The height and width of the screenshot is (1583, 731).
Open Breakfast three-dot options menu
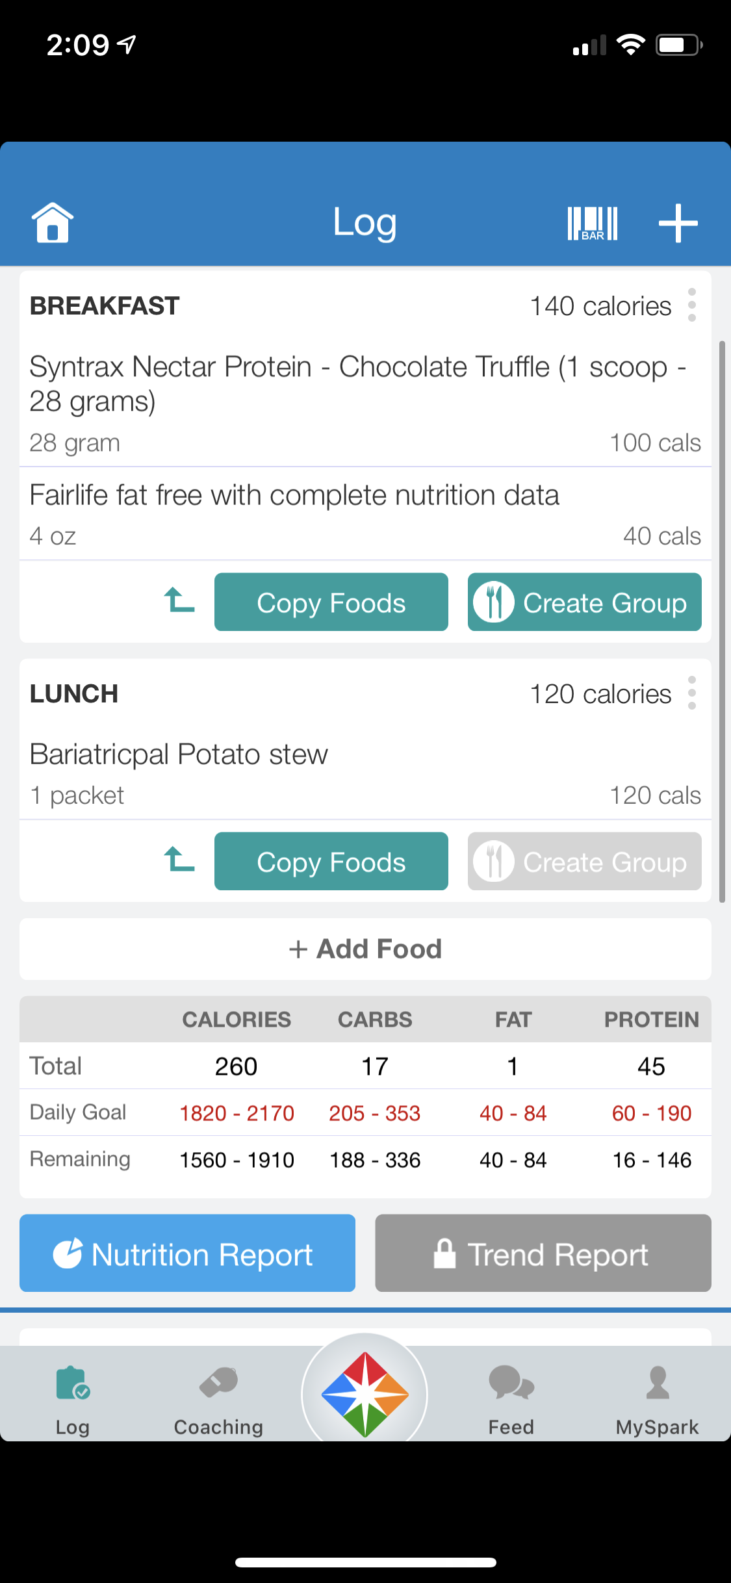(692, 305)
